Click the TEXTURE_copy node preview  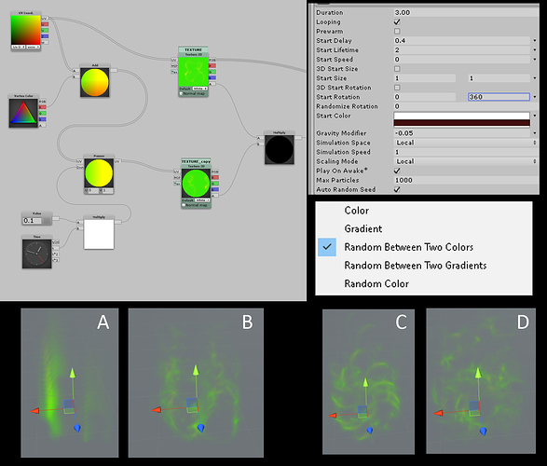(196, 183)
